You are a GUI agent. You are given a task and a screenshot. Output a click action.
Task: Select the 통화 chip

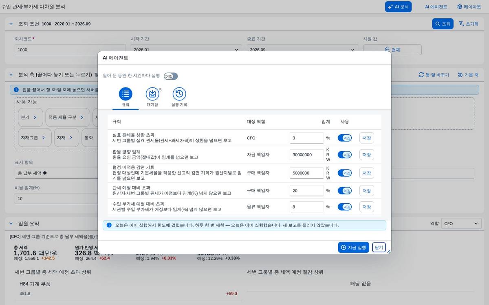89,137
